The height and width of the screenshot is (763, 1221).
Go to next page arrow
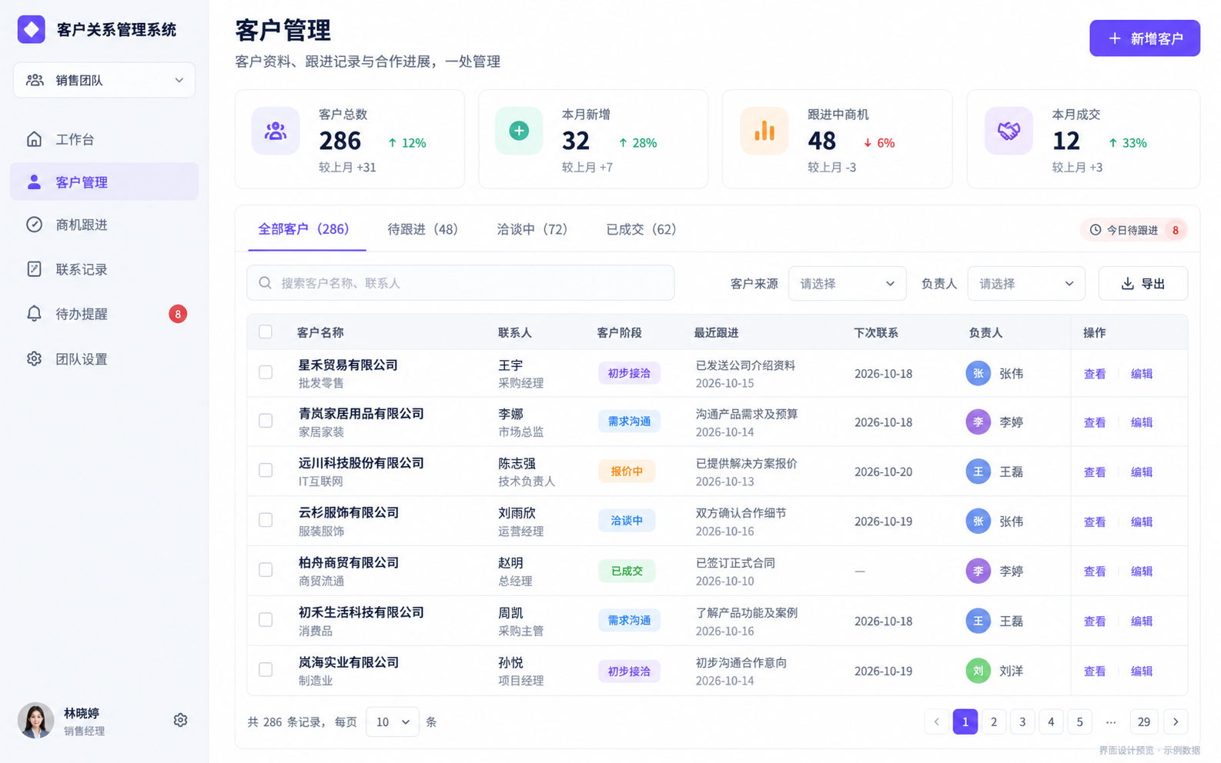tap(1176, 721)
